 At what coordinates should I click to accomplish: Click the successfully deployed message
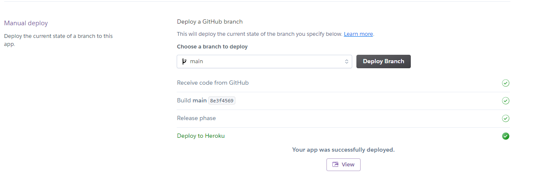[343, 150]
